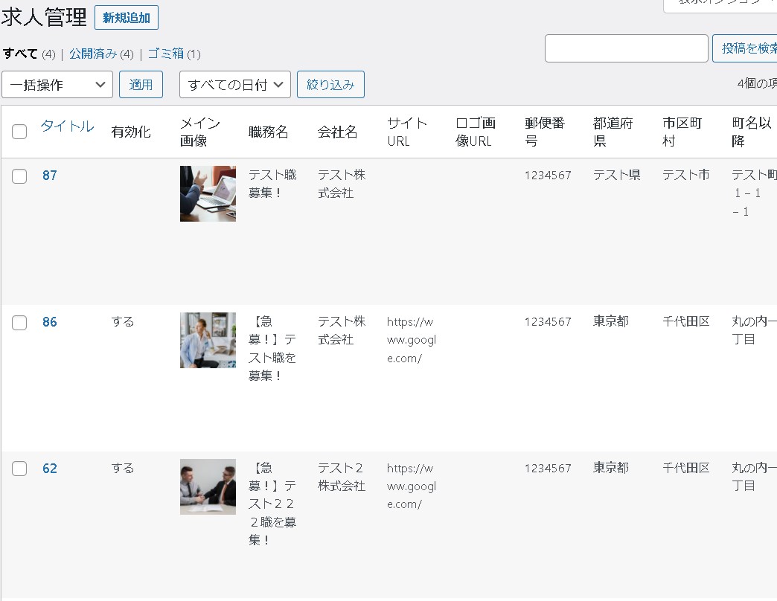Image resolution: width=777 pixels, height=601 pixels.
Task: Click the 新規追加 button
Action: (x=127, y=18)
